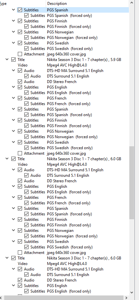This screenshot has width=139, height=300.
Task: Uncheck DD Stereo French in 5.9 GB title
Action: [x=20, y=82]
